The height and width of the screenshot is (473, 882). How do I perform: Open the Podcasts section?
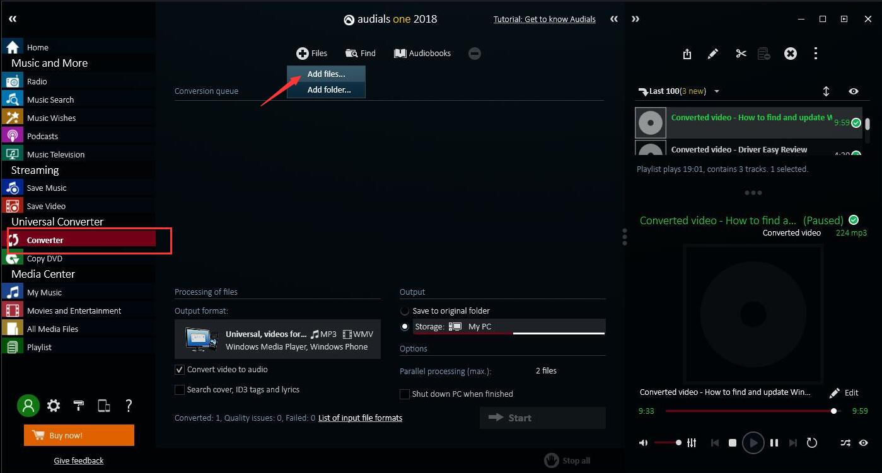42,135
